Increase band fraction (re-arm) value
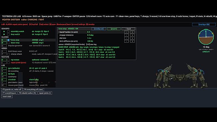 pyautogui.click(x=132, y=32)
